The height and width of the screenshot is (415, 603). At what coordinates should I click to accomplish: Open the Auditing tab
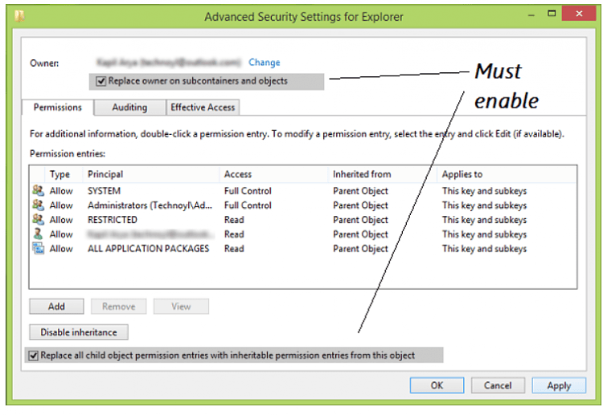click(x=129, y=107)
